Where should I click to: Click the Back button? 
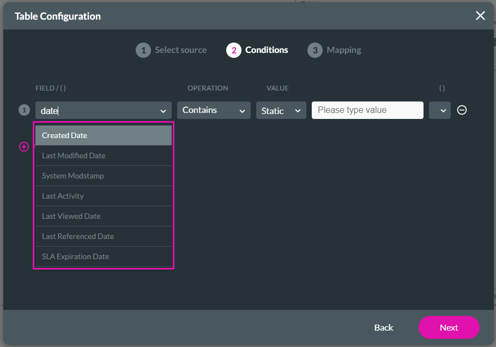pyautogui.click(x=384, y=327)
